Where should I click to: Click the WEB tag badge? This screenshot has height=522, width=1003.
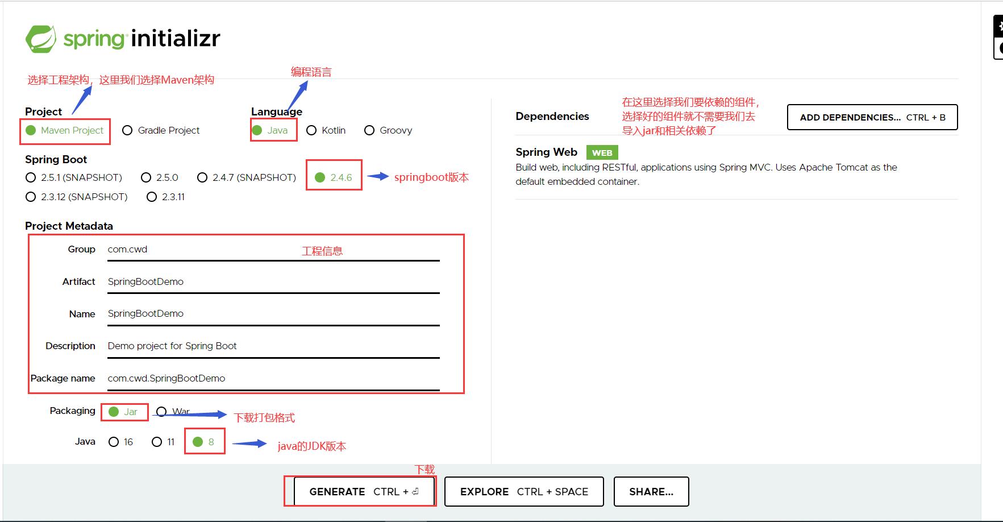pyautogui.click(x=602, y=152)
